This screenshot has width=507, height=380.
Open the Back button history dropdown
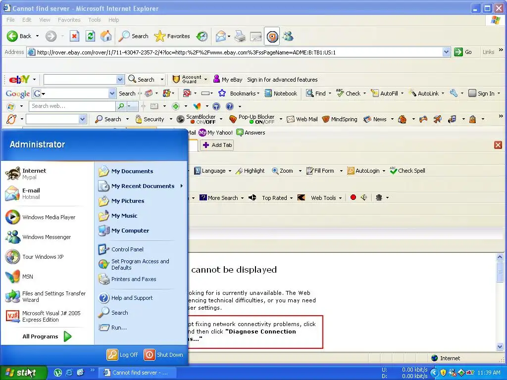click(37, 36)
